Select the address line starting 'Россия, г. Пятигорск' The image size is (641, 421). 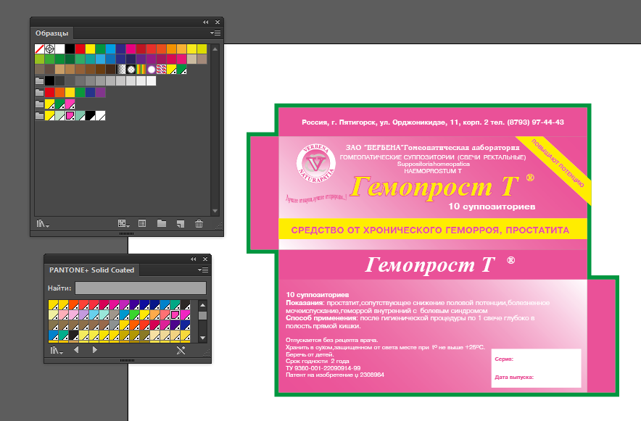pyautogui.click(x=433, y=122)
